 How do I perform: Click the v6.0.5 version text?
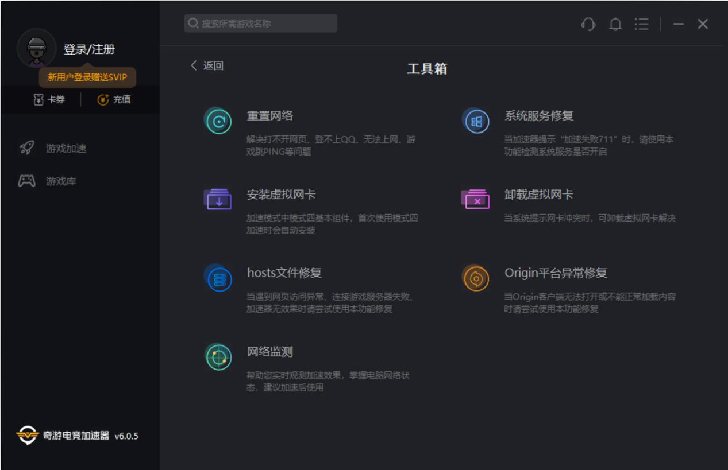[x=126, y=436]
